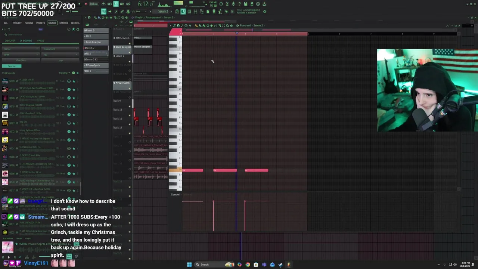Switch to the PROJECT browser tab
Screen dimensions: 478x269
[17, 23]
